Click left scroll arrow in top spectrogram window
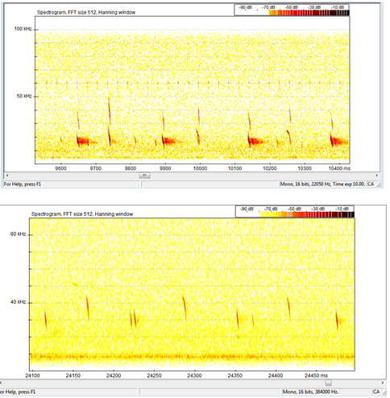Screen dimensions: 390x398 point(7,176)
